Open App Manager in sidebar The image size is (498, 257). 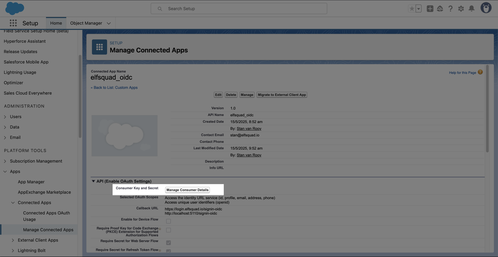pyautogui.click(x=31, y=182)
